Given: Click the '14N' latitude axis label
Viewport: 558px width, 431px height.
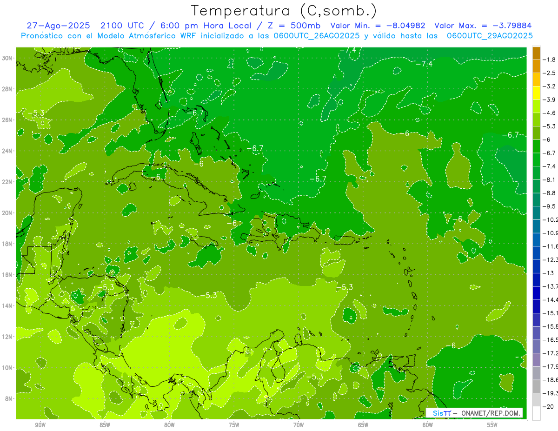Looking at the screenshot, I should coord(7,306).
